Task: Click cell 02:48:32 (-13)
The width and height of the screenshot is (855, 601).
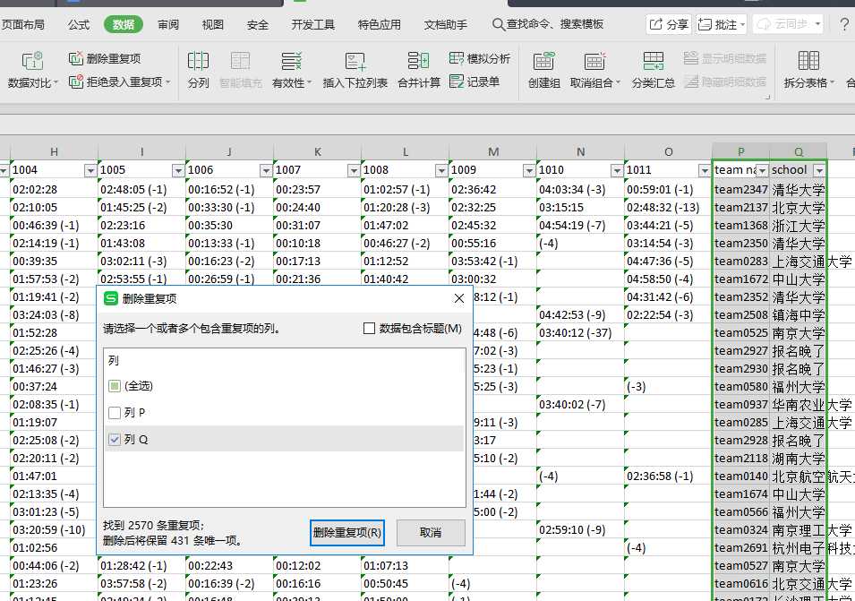Action: point(668,207)
